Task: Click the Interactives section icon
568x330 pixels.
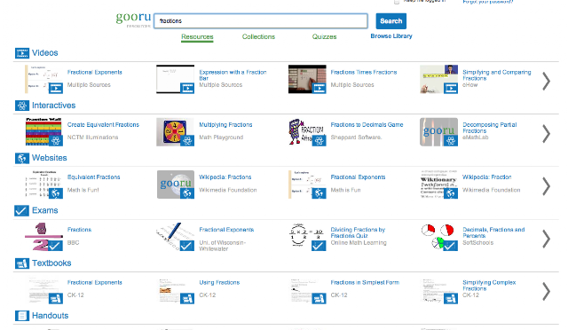Action: coord(21,106)
